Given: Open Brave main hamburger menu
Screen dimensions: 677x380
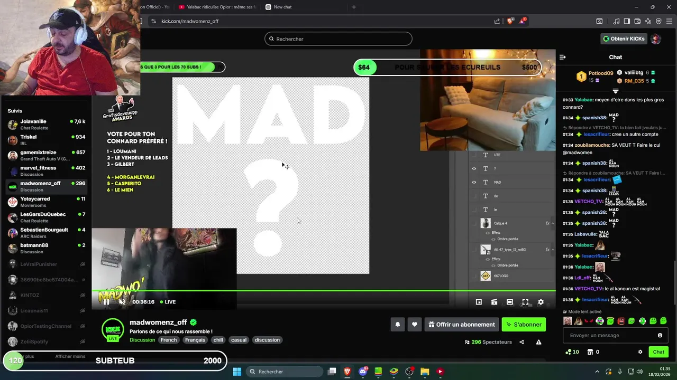Looking at the screenshot, I should [669, 21].
